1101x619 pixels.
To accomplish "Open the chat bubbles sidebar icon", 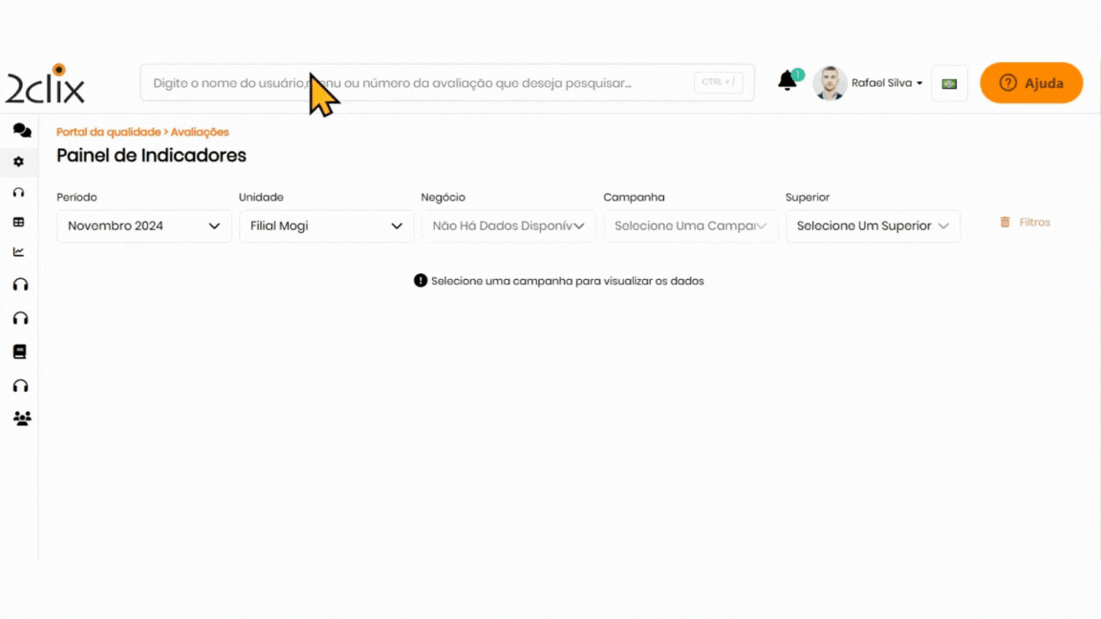I will click(21, 131).
